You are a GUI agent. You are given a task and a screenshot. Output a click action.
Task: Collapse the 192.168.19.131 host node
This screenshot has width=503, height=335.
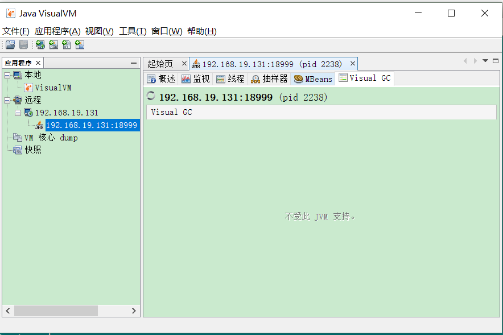18,113
